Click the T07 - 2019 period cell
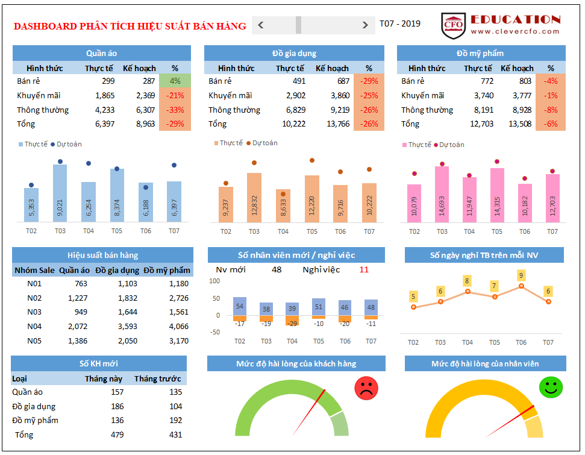585x455 pixels. [x=400, y=24]
